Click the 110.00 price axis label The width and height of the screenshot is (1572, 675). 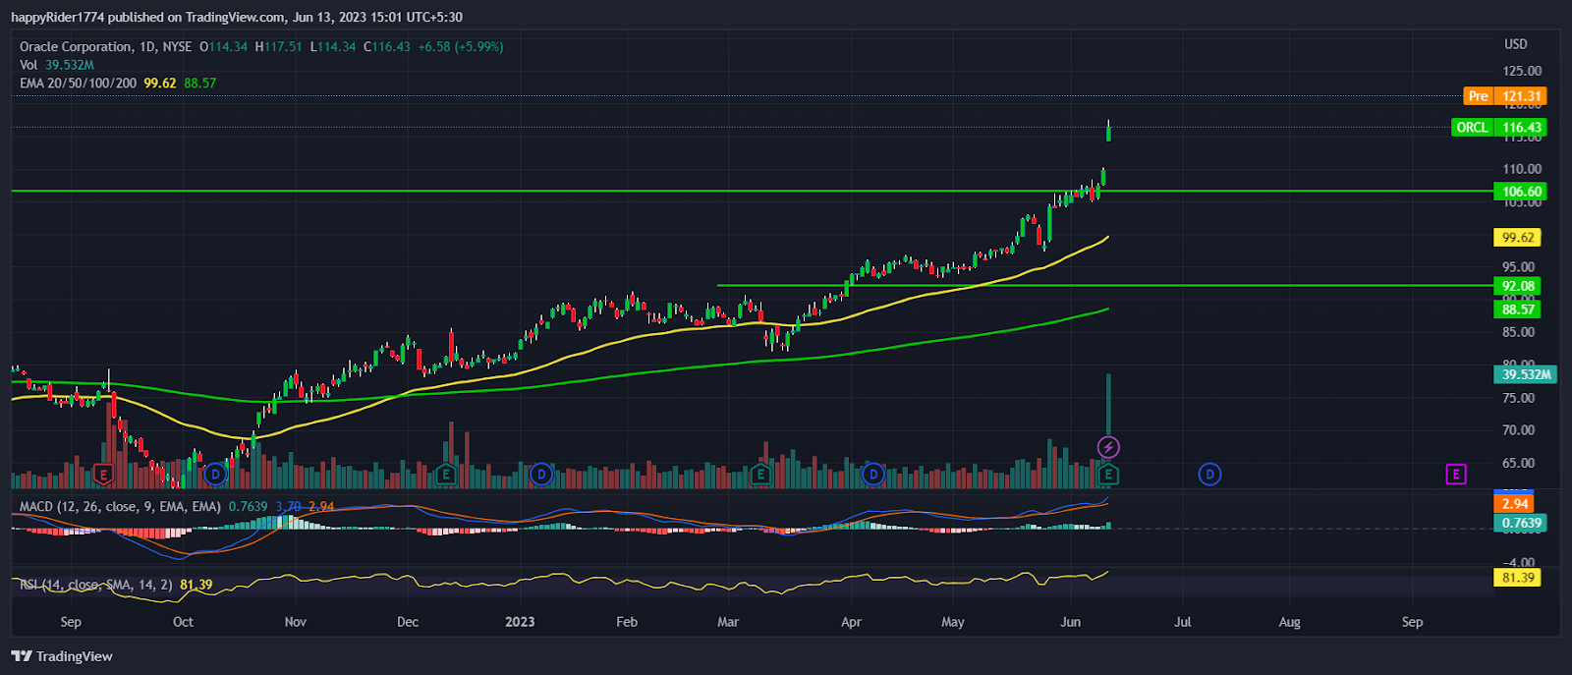pyautogui.click(x=1522, y=169)
